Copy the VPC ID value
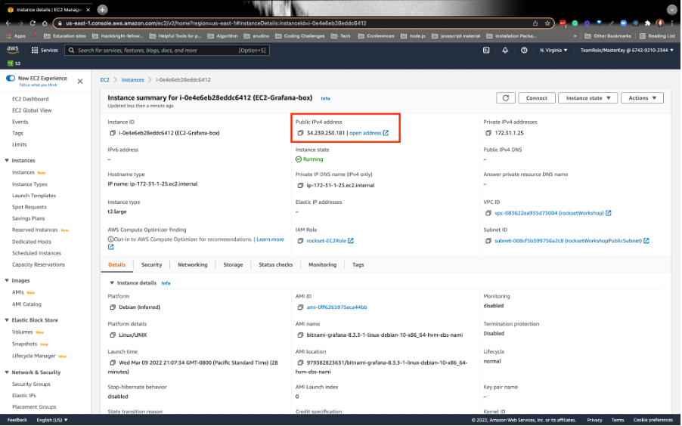Screen dimensions: 682x426 [x=488, y=213]
